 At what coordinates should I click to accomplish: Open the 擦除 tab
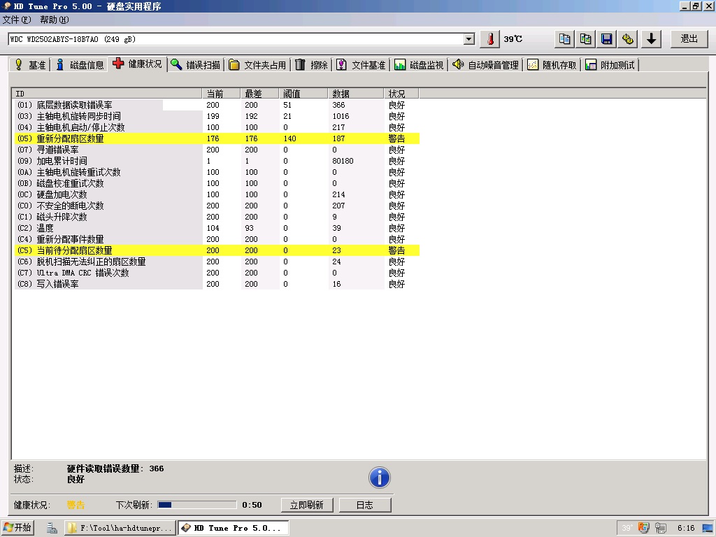(311, 65)
